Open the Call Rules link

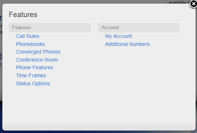coord(28,36)
